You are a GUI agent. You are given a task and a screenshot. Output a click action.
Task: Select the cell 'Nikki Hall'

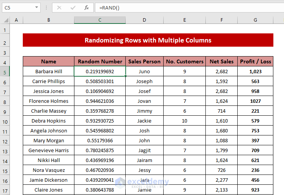pyautogui.click(x=49, y=160)
